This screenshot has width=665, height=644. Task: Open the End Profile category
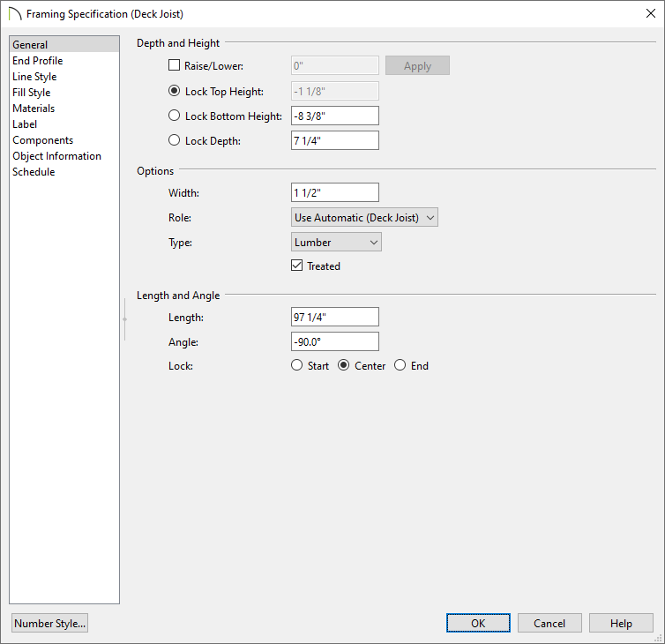(64, 61)
